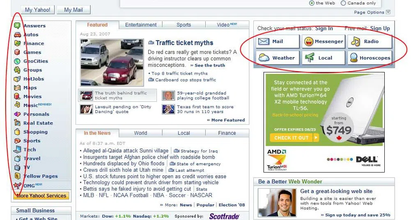Open the Horoscopes crystal ball icon

point(354,58)
